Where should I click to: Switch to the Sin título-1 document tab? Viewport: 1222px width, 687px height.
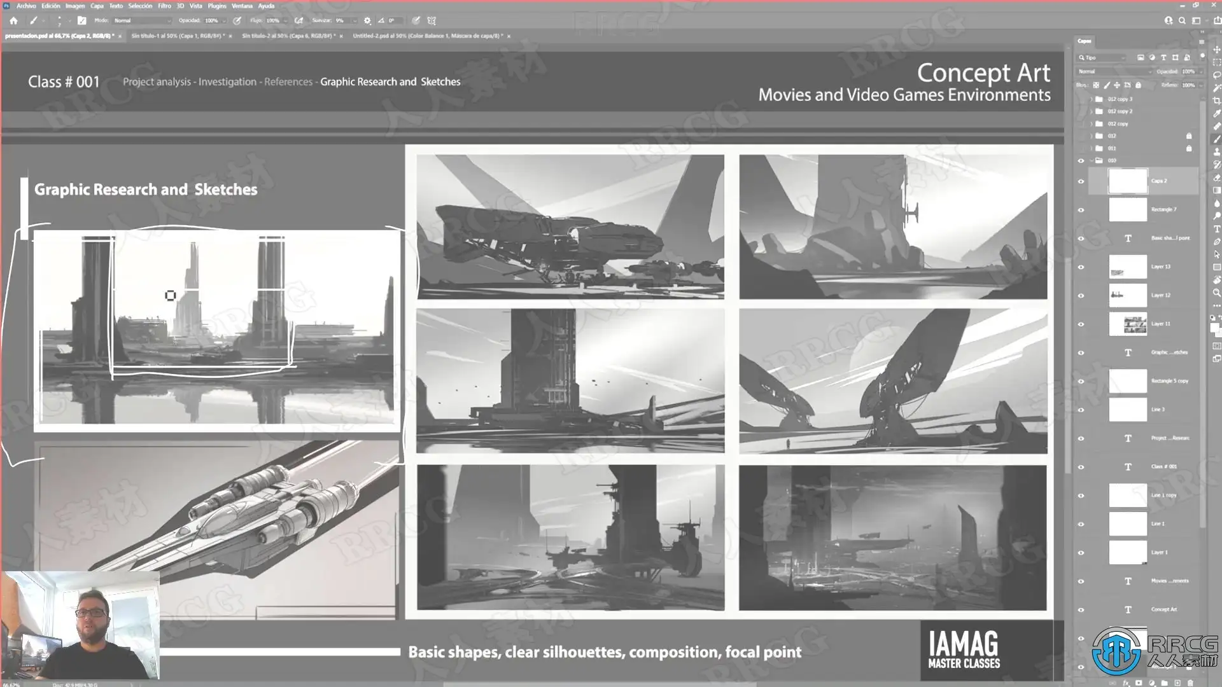coord(178,36)
